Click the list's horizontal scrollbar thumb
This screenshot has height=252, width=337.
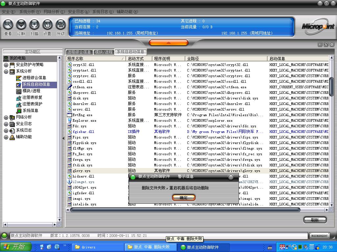coord(185,210)
